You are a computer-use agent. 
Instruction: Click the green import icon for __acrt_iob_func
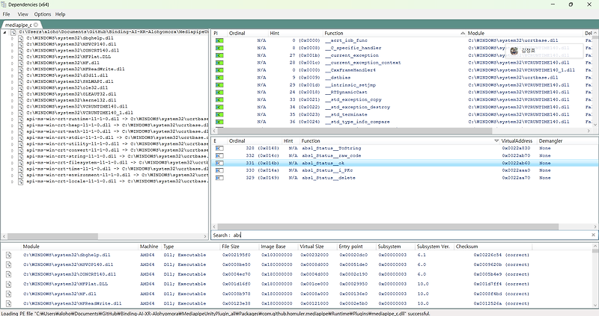click(x=219, y=40)
